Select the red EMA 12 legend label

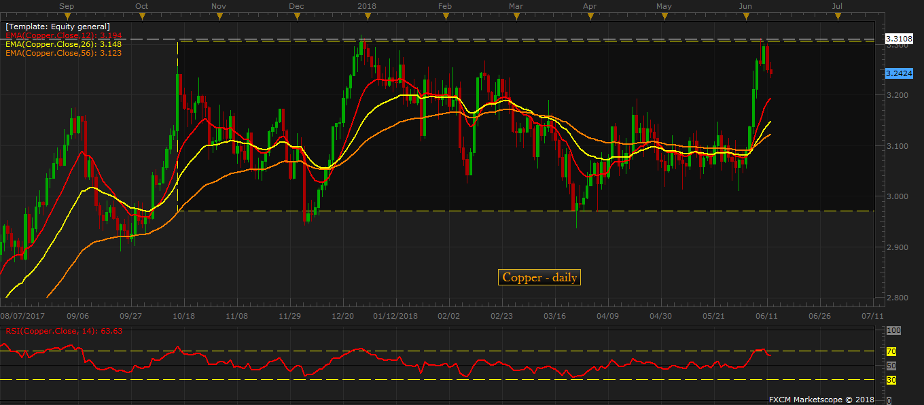tap(63, 35)
